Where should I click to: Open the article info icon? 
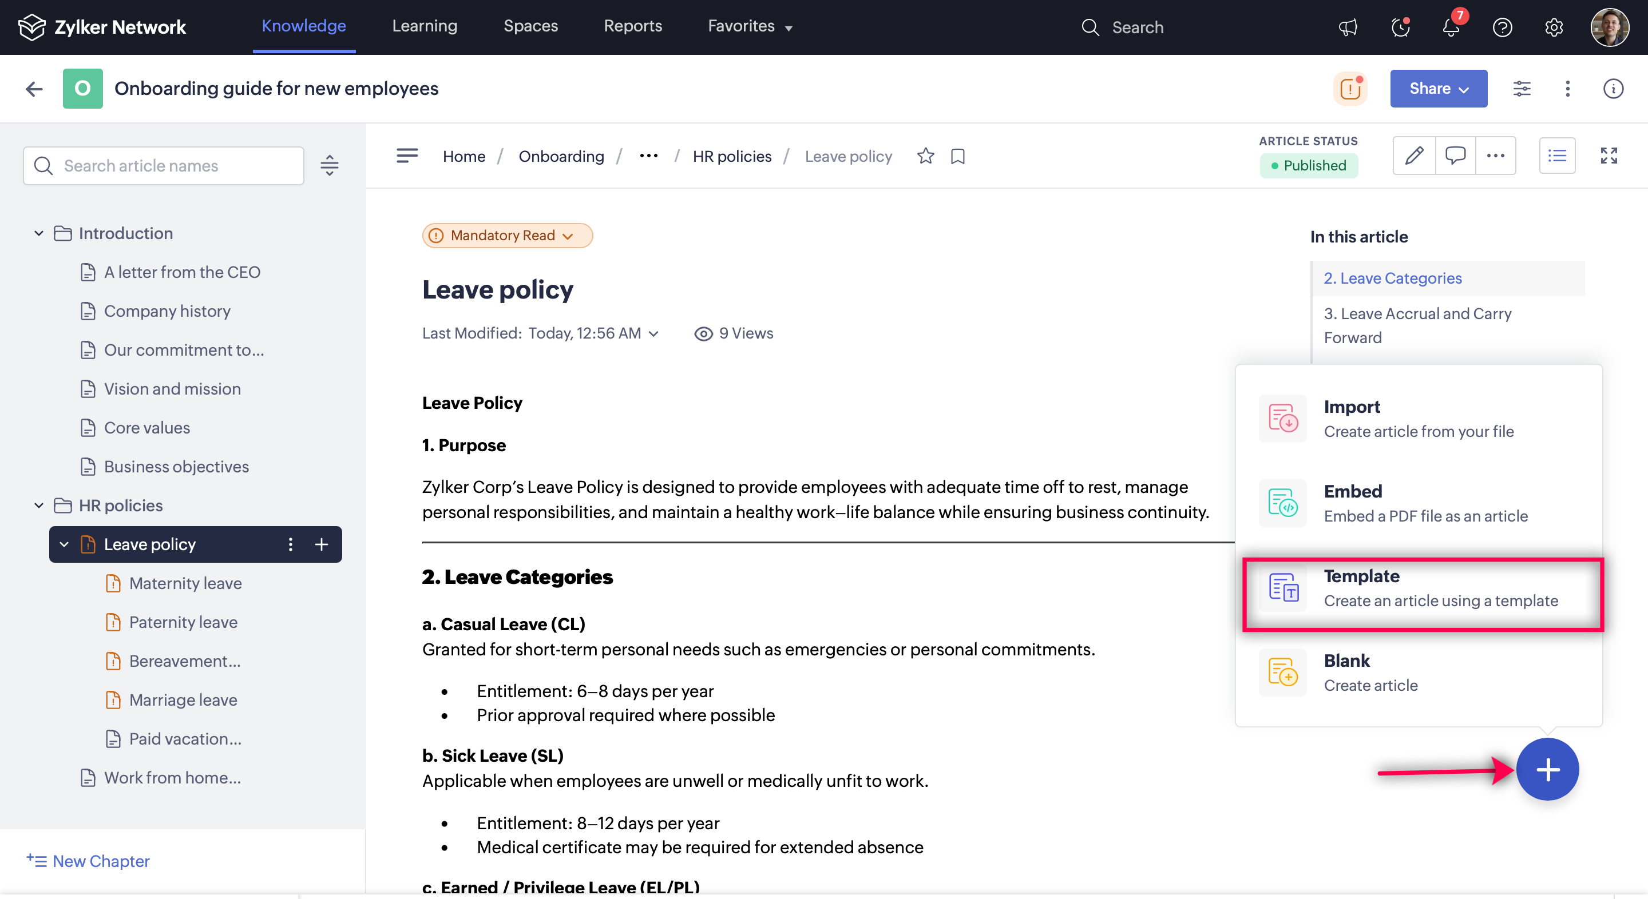[1613, 88]
